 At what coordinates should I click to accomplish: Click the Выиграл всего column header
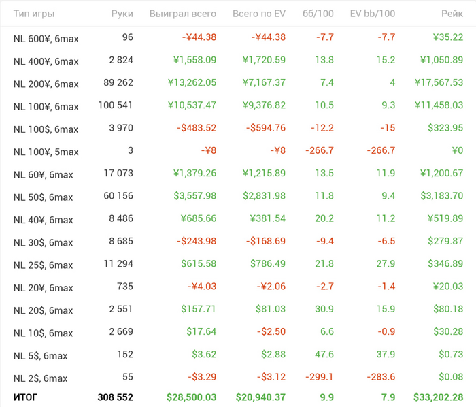coord(183,14)
